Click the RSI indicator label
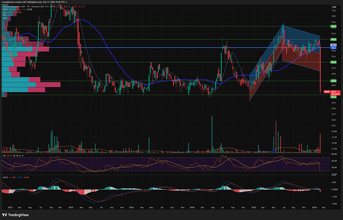 4,155
